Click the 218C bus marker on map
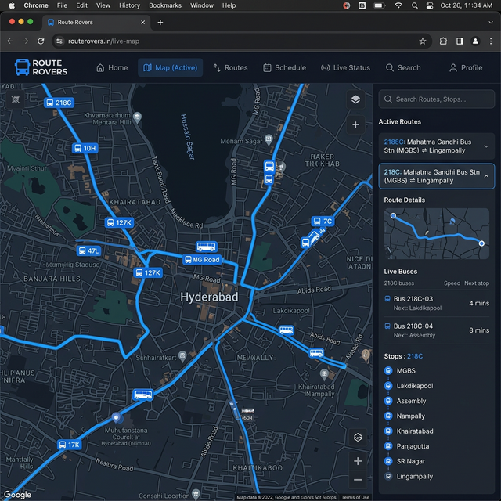Screen dimensions: 501x501 click(59, 103)
